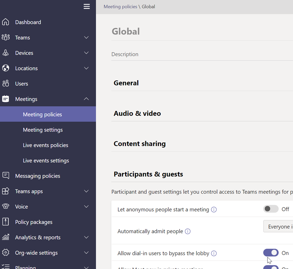Expand the Teams section in the sidebar

tap(86, 37)
